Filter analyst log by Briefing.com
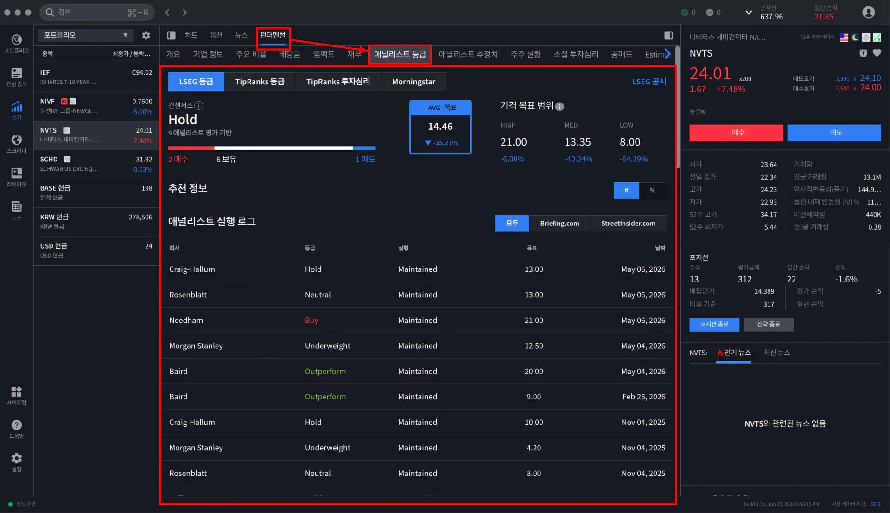 coord(559,224)
